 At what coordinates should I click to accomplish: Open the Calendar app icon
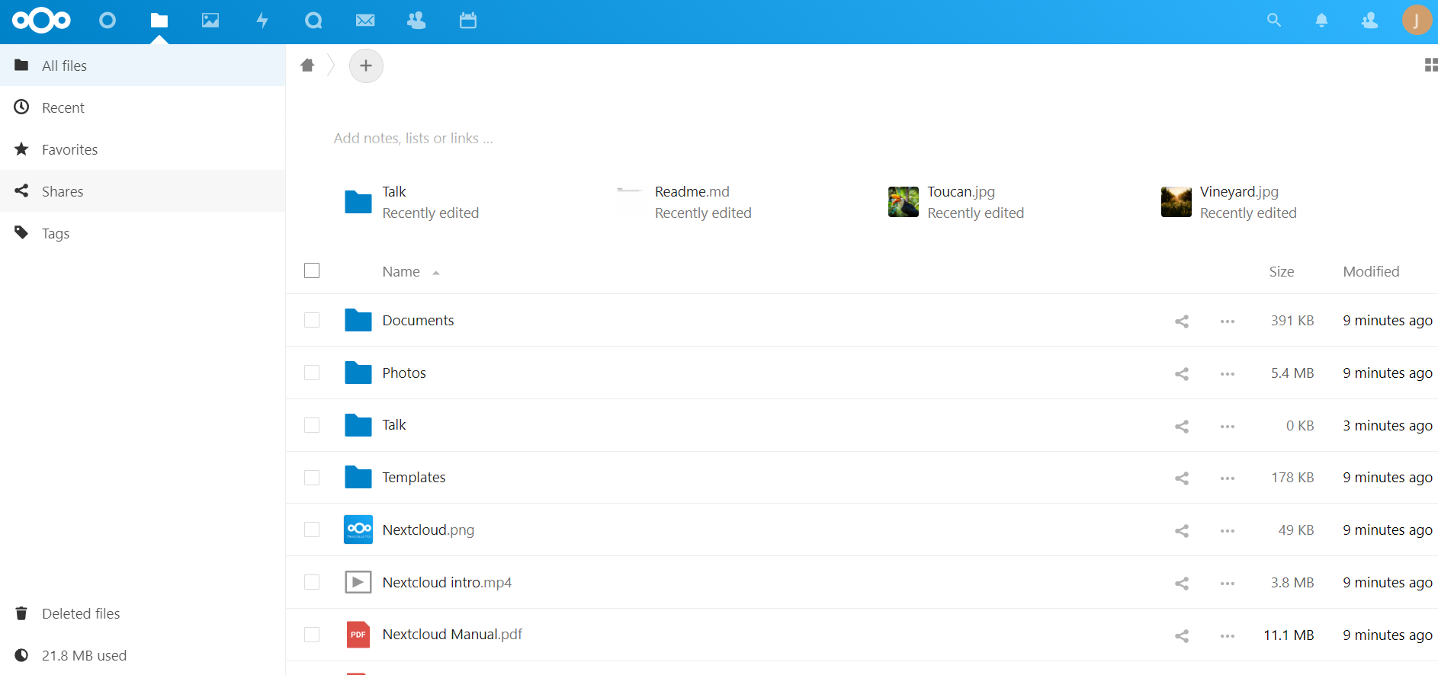point(468,21)
